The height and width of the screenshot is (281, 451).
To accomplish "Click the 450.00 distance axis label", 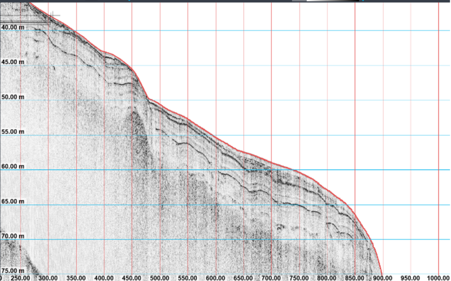I will tap(132, 278).
